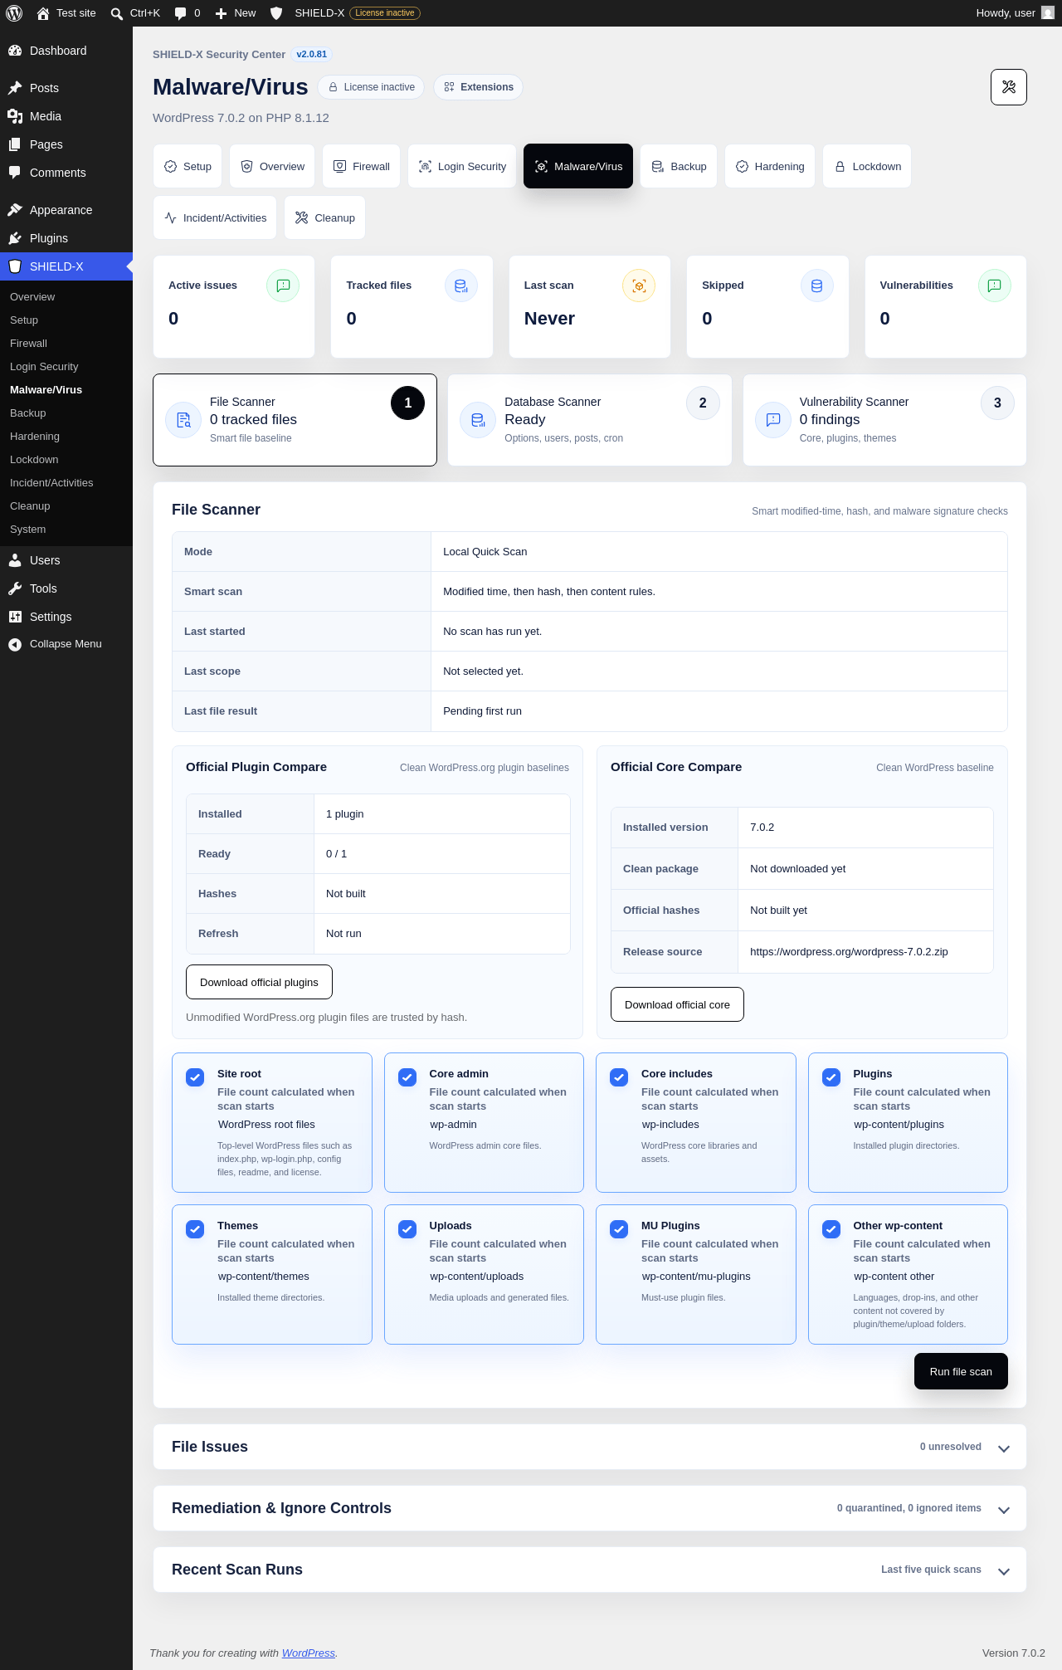Open the Firewall tab
Viewport: 1062px width, 1670px height.
(362, 166)
